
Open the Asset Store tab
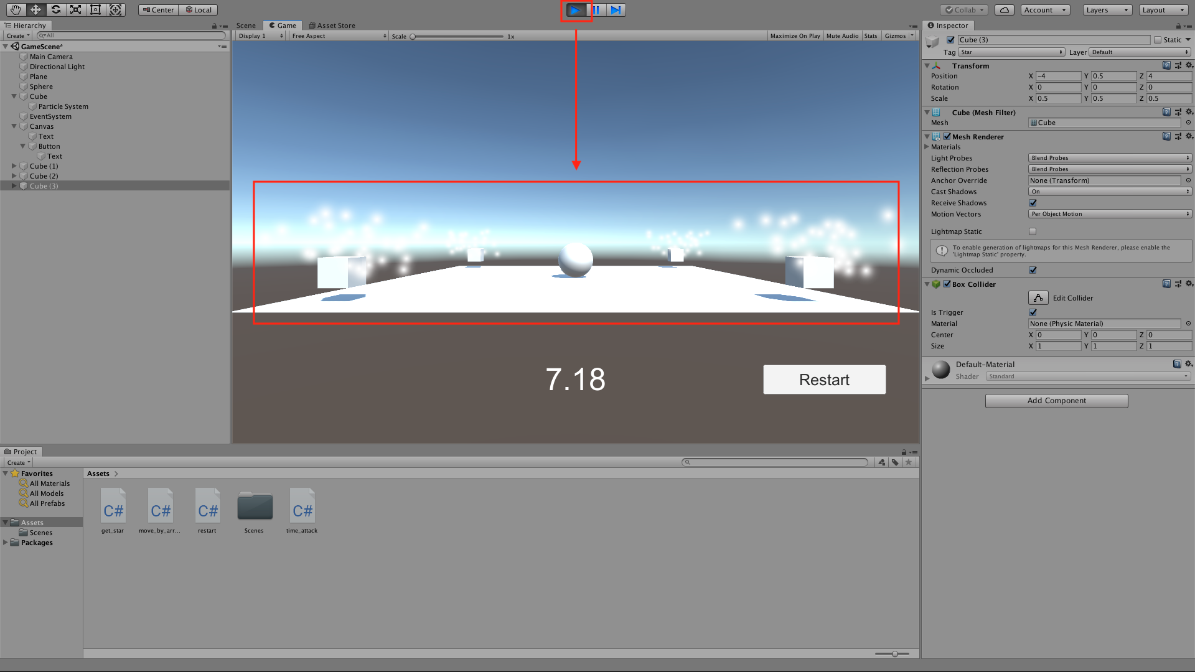click(x=332, y=26)
